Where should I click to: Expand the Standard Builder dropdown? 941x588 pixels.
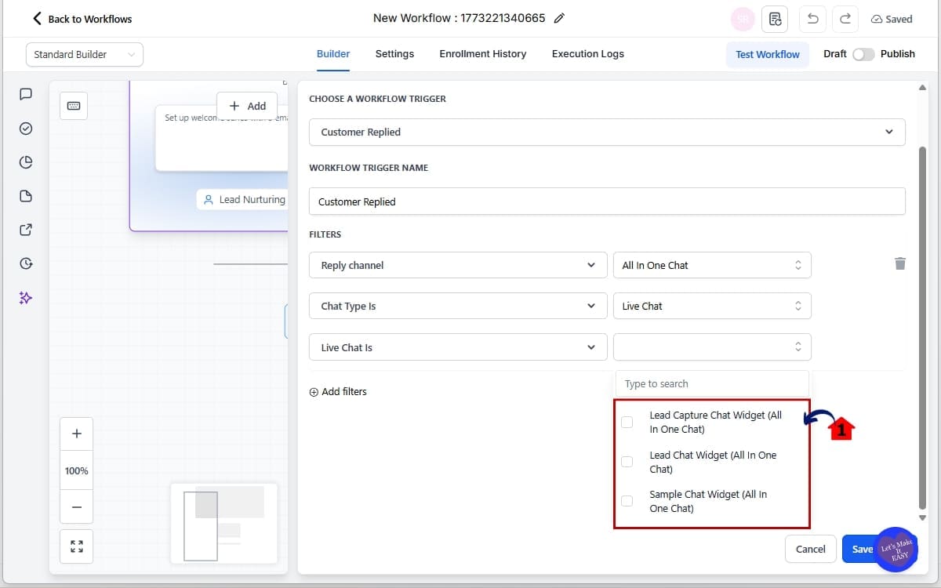85,54
